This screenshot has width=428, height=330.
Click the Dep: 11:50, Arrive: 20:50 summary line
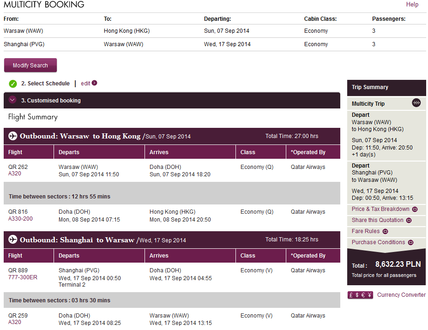382,148
